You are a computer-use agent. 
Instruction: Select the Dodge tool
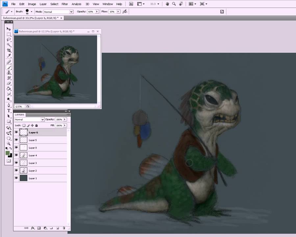(x=9, y=99)
